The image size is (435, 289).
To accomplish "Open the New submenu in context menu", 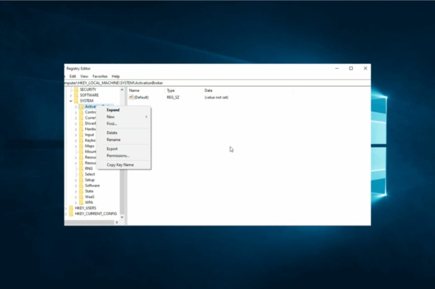I will click(x=124, y=117).
